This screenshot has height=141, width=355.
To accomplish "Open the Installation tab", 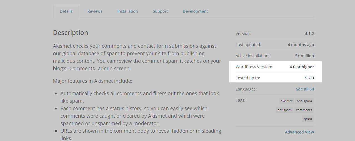I will point(127,11).
